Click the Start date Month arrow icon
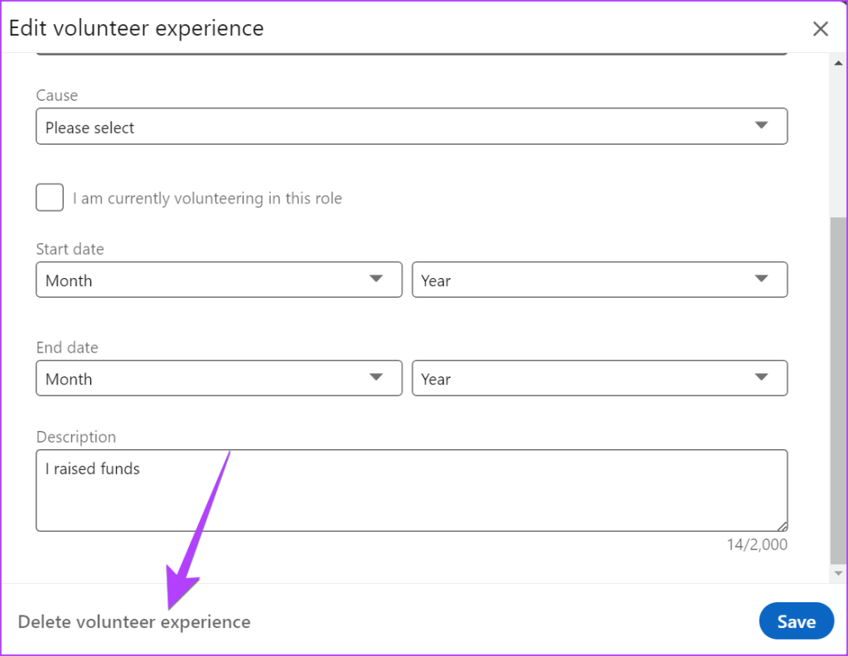The height and width of the screenshot is (656, 848). 376,279
